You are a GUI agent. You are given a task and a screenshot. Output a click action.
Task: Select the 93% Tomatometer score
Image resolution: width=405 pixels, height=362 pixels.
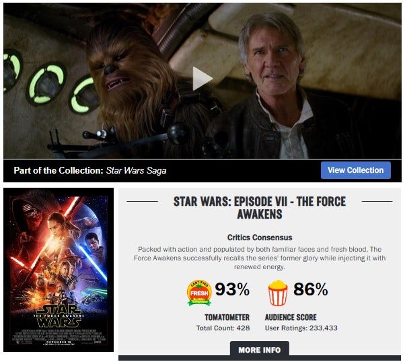(232, 289)
